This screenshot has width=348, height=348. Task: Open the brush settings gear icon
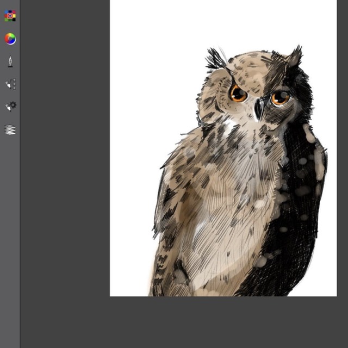tap(10, 107)
